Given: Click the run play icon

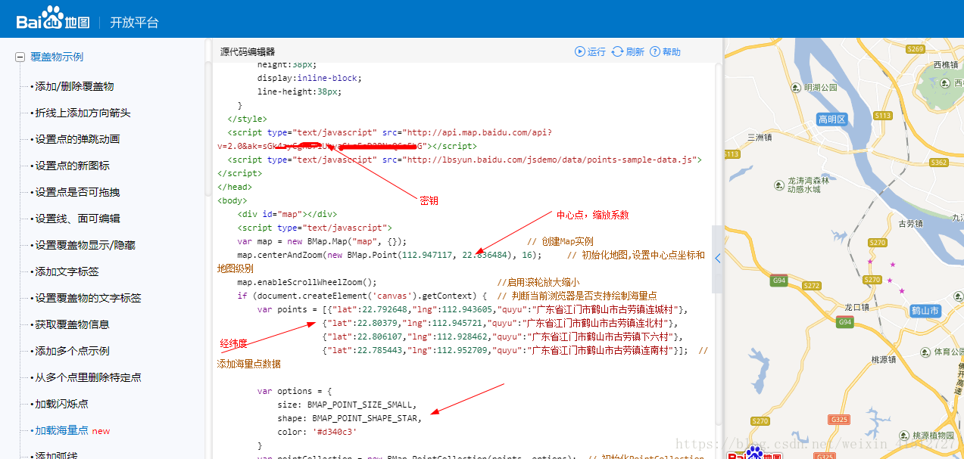Looking at the screenshot, I should coord(580,51).
